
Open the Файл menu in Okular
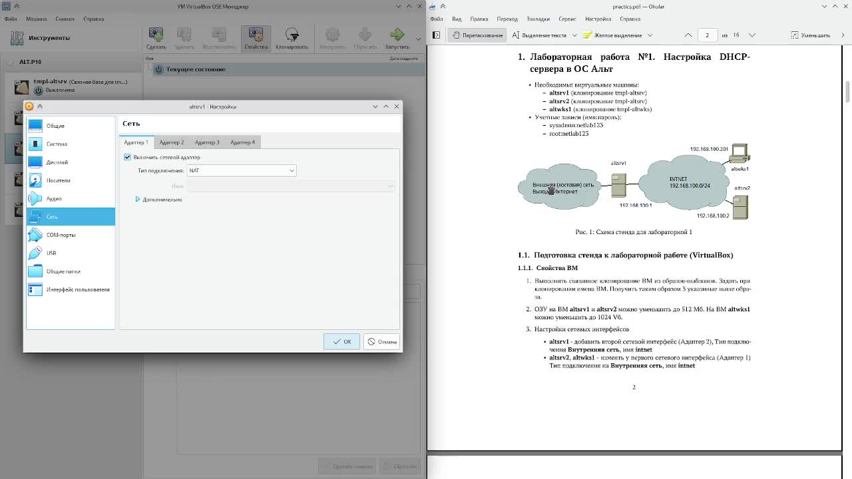pos(437,19)
